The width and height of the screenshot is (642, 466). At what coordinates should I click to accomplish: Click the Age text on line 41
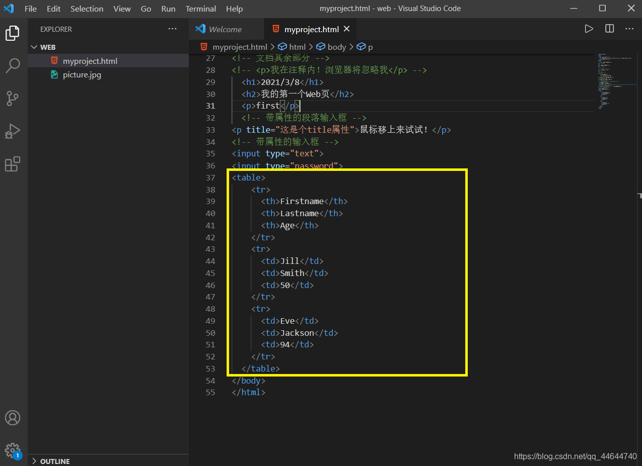tap(287, 225)
